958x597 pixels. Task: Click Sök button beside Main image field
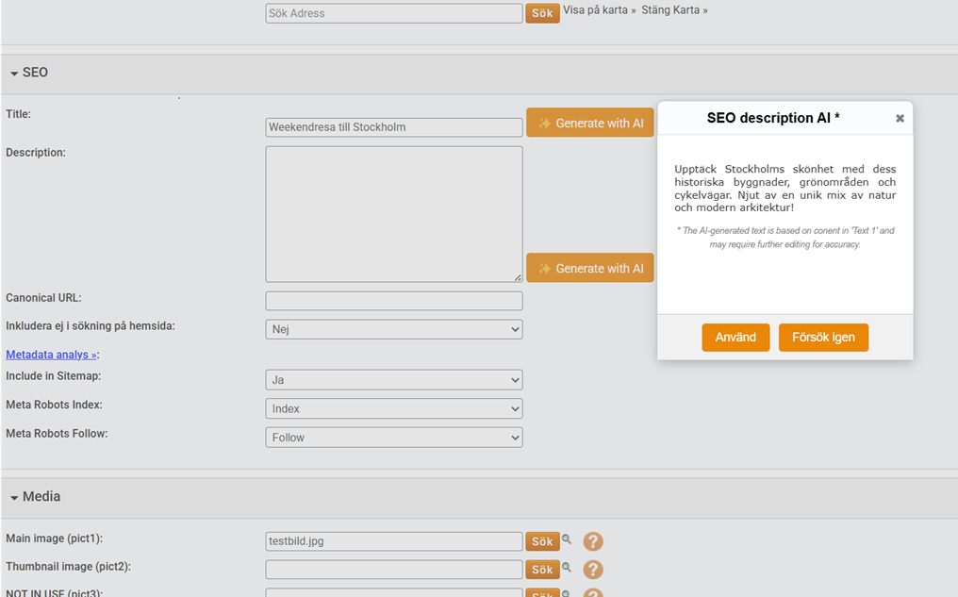(542, 541)
